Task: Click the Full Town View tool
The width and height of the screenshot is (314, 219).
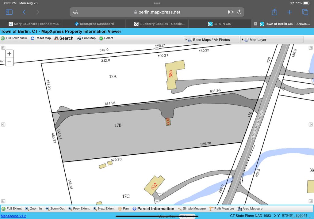Action: click(x=14, y=38)
